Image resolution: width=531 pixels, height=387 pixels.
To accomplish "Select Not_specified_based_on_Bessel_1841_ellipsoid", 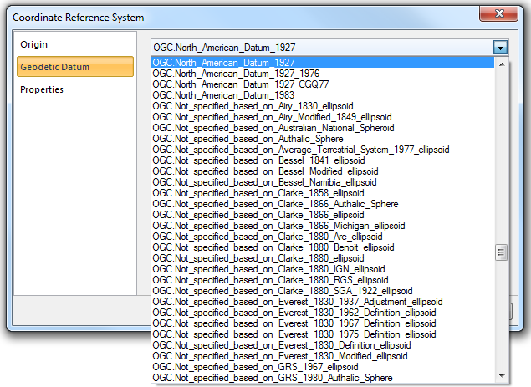I will click(323, 160).
